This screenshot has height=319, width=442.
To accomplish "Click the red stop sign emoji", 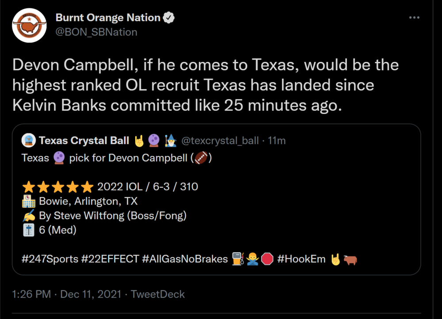I will point(267,259).
